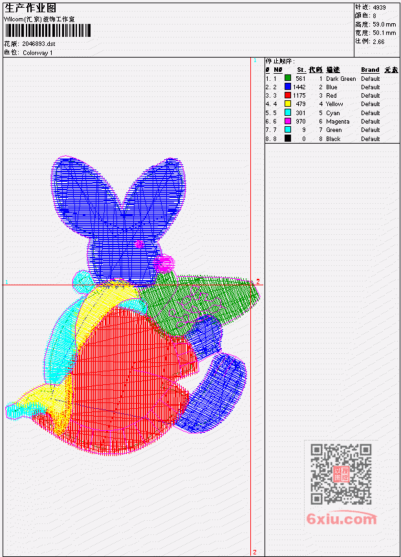The width and height of the screenshot is (401, 557).
Task: Click the 停止顺序 heading
Action: 280,61
